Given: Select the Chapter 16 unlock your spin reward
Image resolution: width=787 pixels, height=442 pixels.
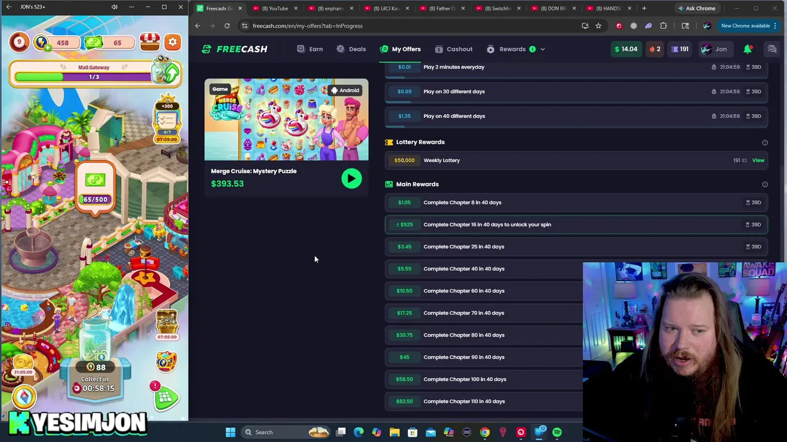Looking at the screenshot, I should [x=576, y=224].
